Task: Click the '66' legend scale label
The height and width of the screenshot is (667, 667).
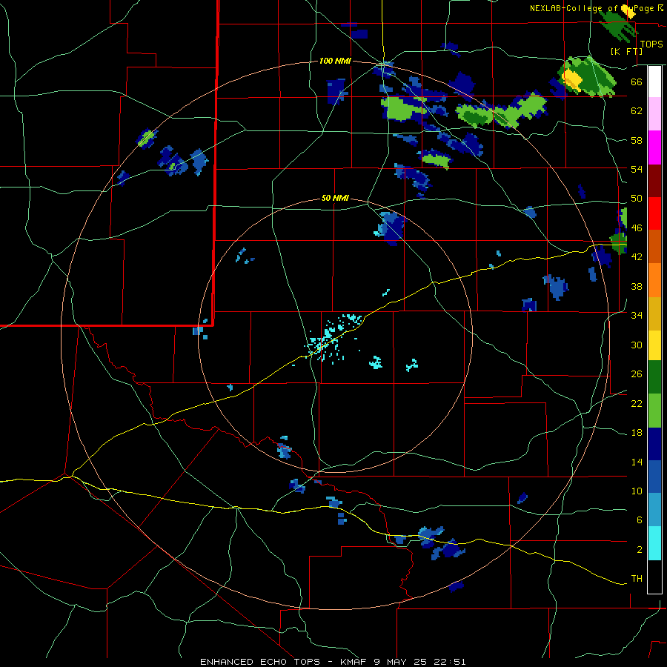Action: click(x=637, y=82)
